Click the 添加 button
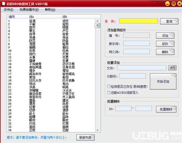182x143 pixels. [165, 36]
